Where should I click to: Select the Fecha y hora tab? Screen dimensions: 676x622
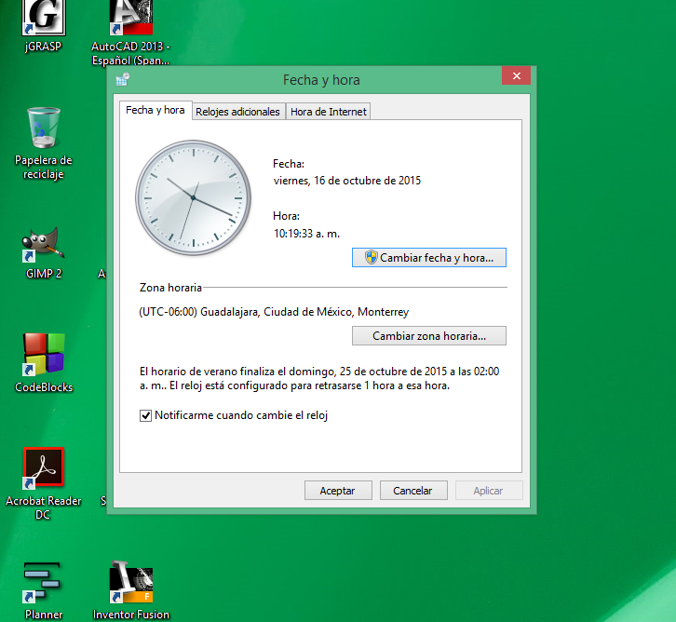[155, 111]
